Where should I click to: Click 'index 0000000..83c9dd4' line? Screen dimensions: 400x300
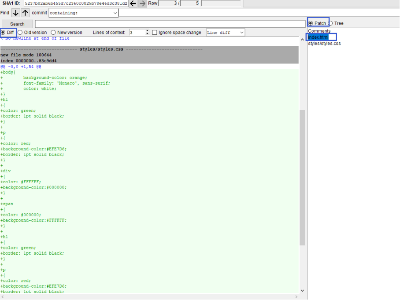point(28,61)
